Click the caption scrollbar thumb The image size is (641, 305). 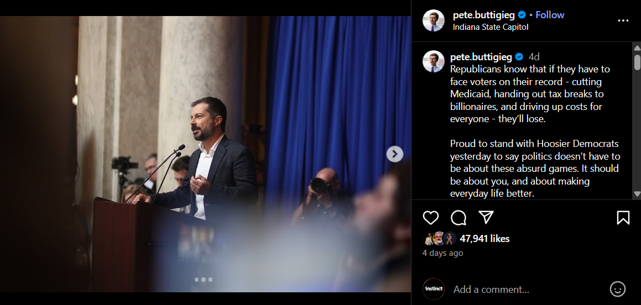[x=637, y=62]
